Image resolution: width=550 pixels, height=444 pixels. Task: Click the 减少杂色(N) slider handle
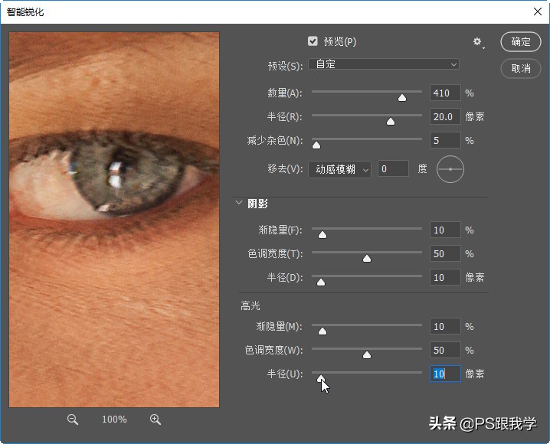(316, 145)
